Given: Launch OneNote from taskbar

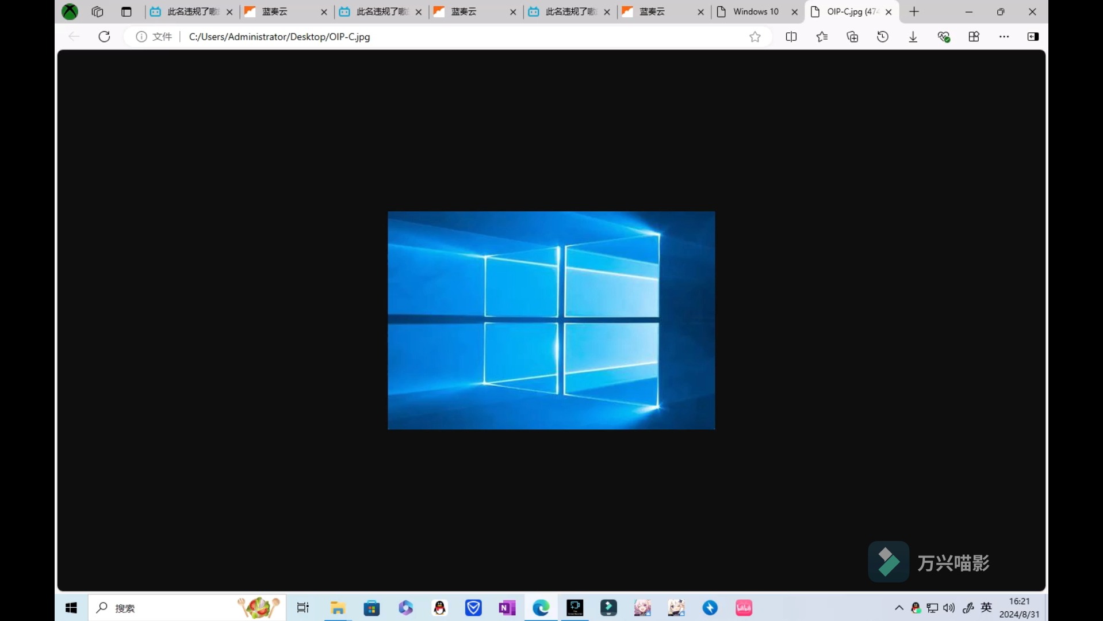Looking at the screenshot, I should (x=507, y=608).
